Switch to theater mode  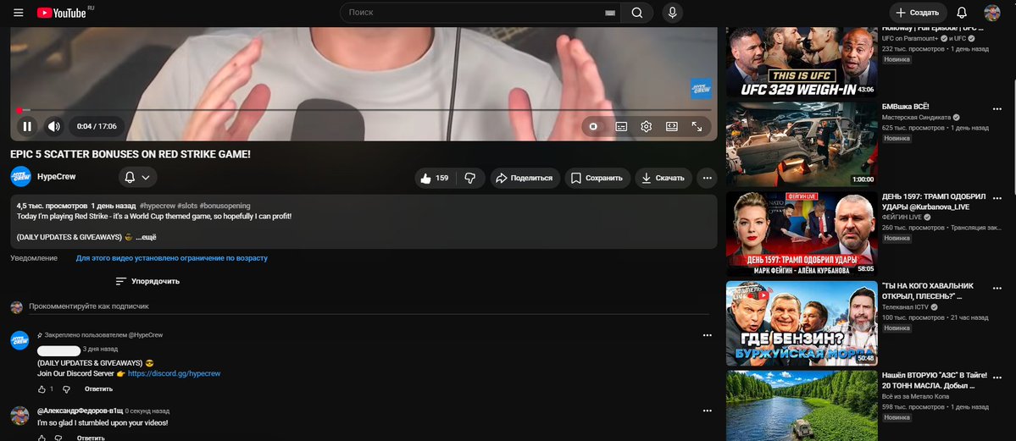pyautogui.click(x=671, y=126)
